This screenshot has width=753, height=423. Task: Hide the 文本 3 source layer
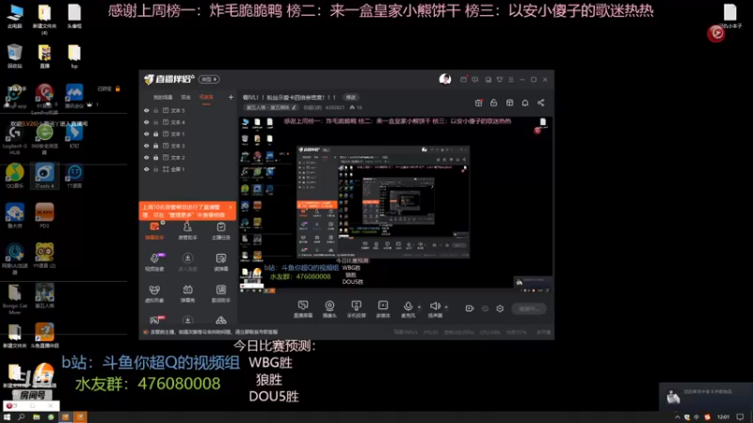pos(147,146)
